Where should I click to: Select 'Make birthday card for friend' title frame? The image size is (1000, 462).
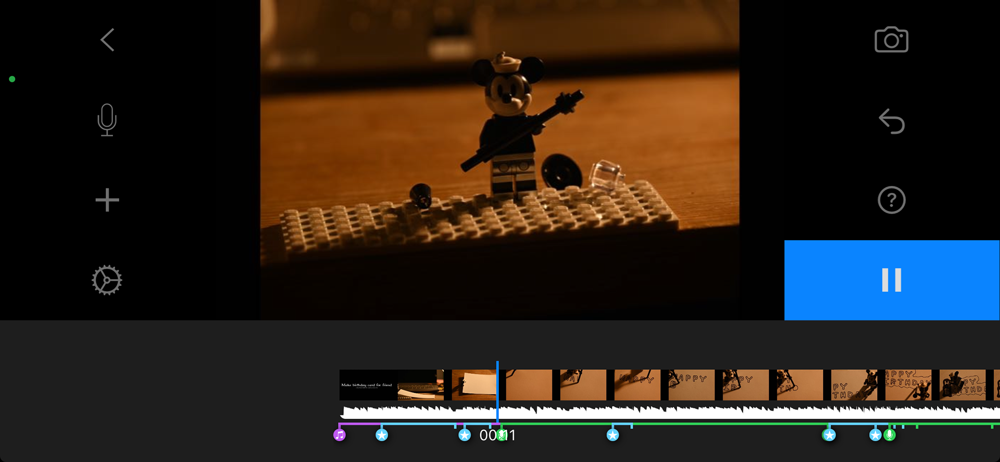[x=368, y=385]
